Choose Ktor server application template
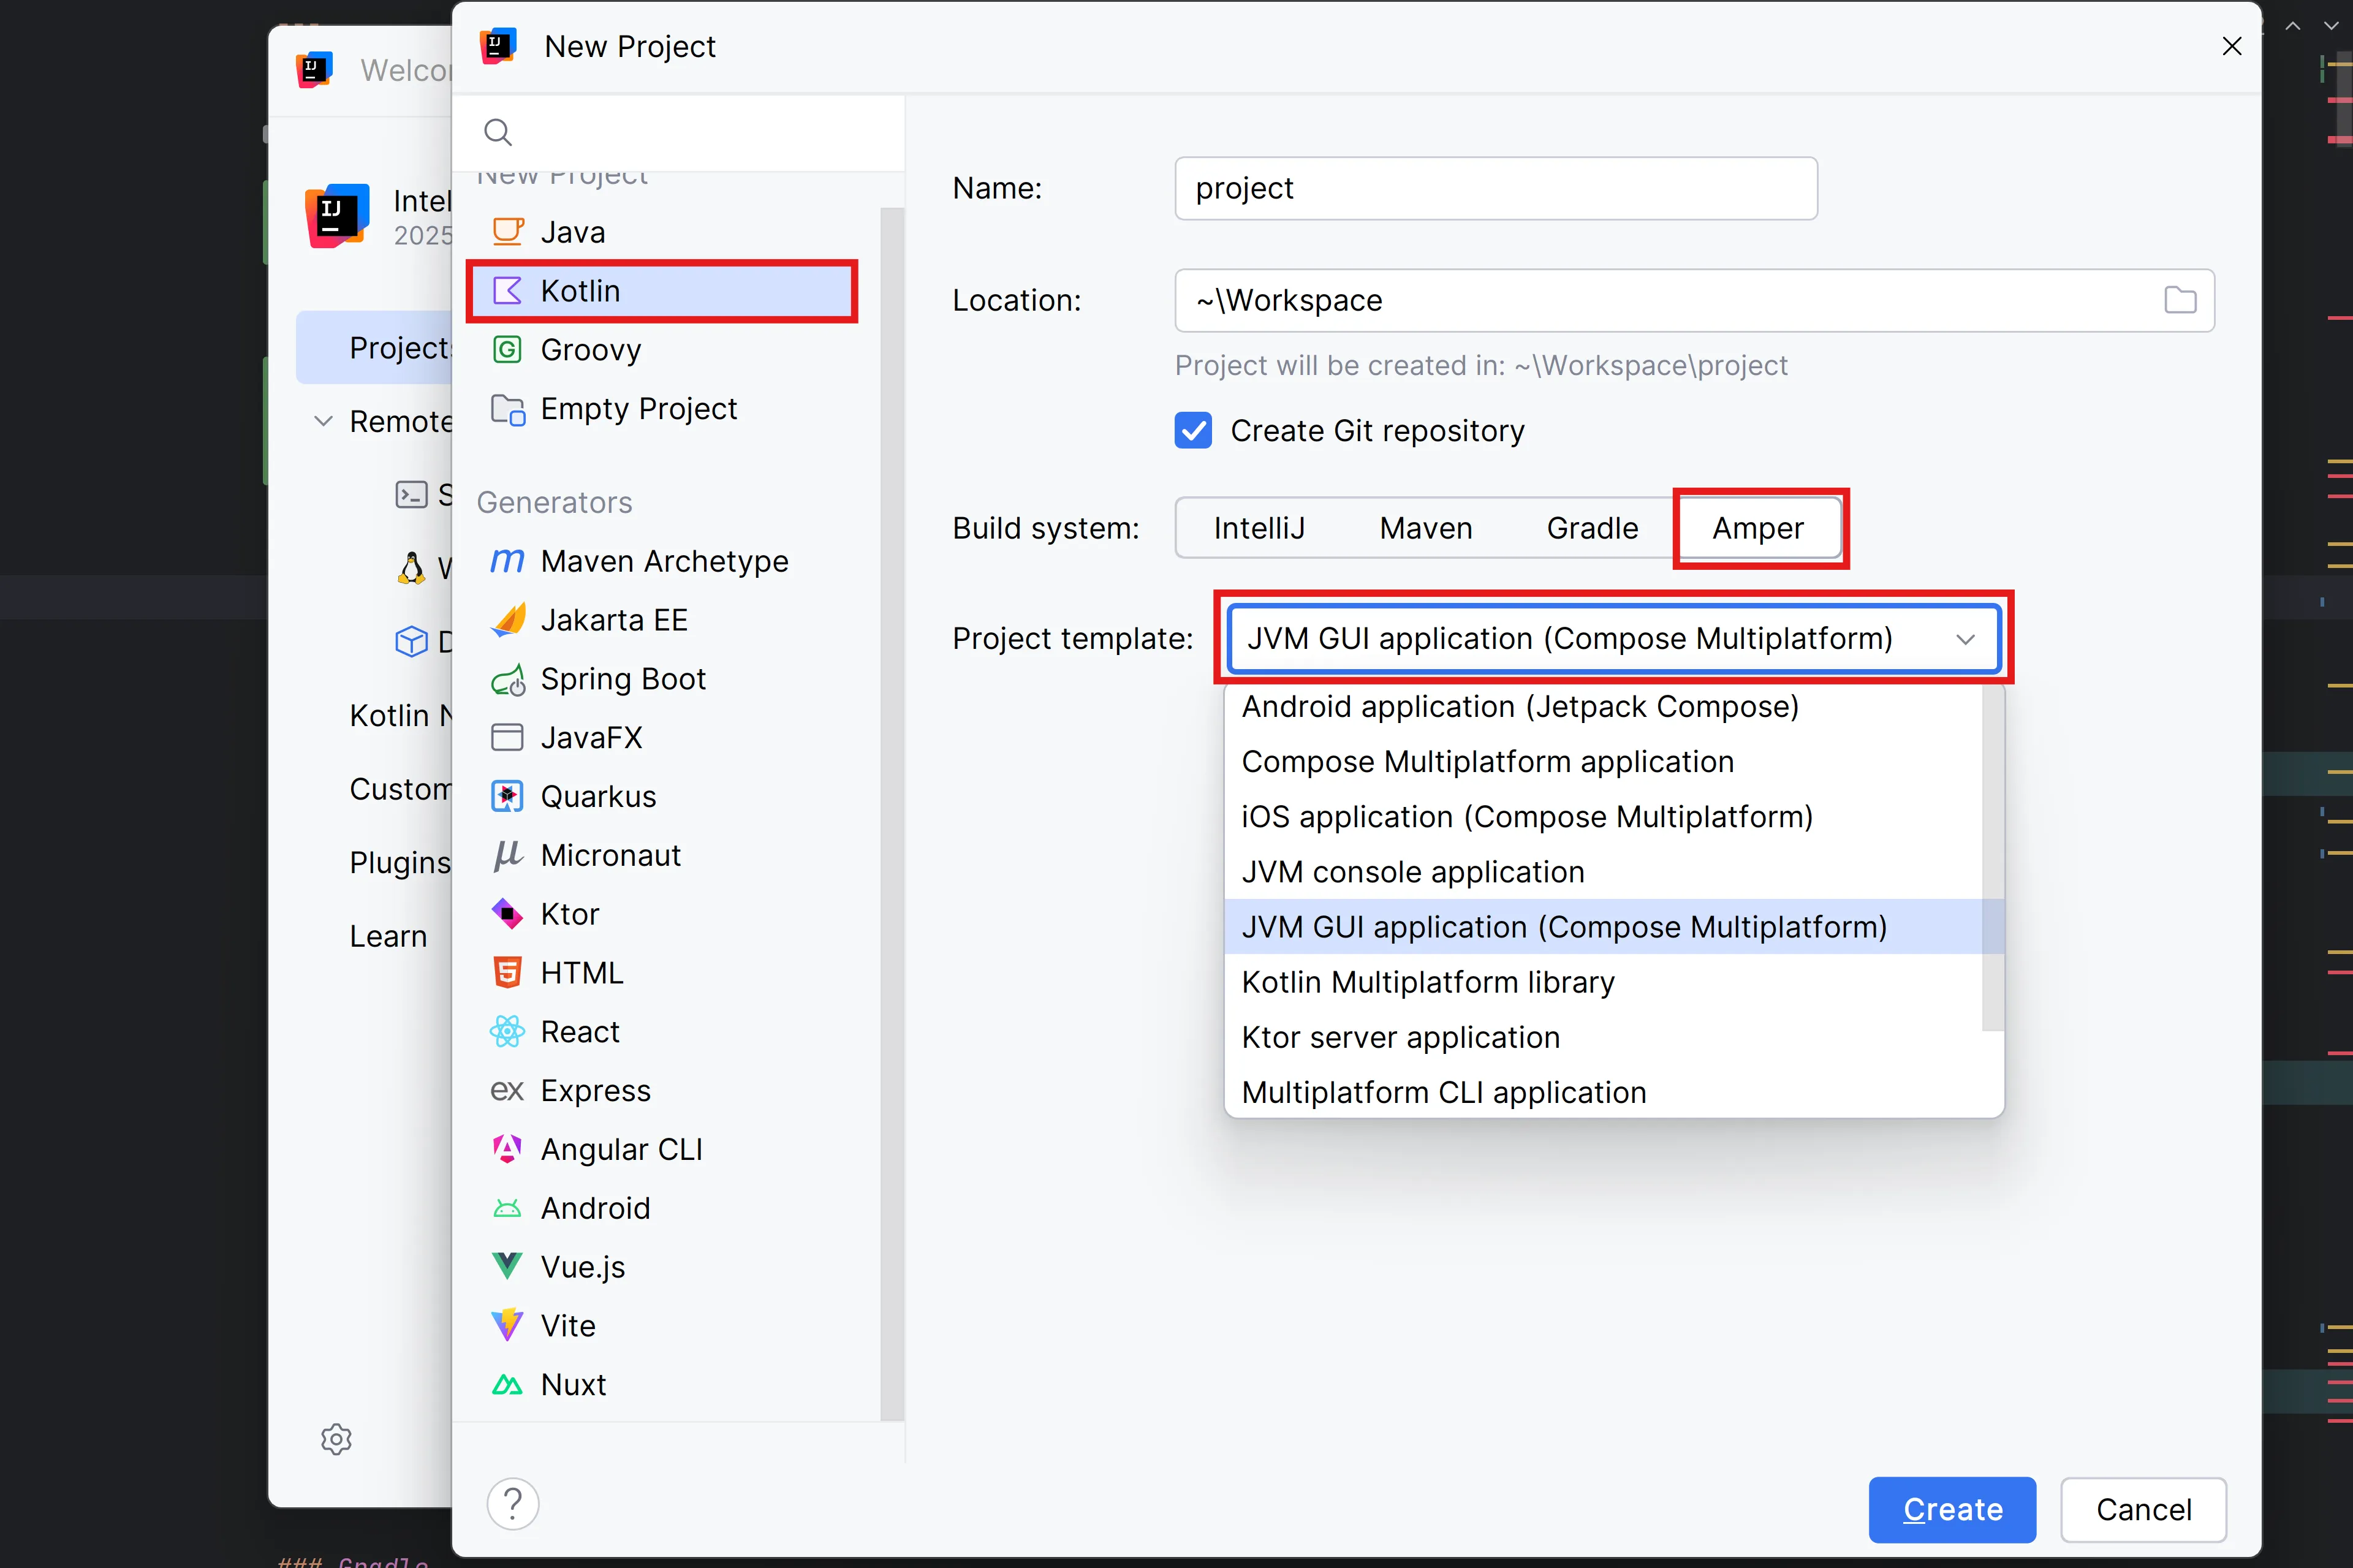Viewport: 2353px width, 1568px height. [x=1604, y=1038]
